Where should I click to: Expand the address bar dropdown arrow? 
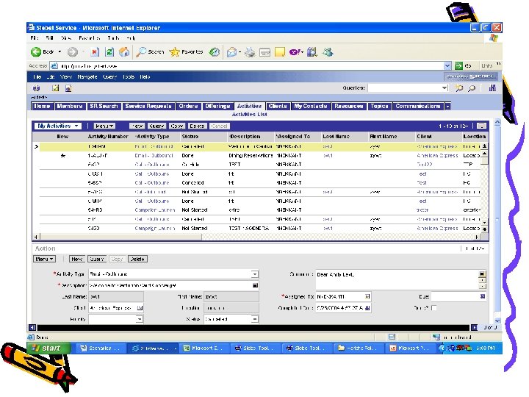tap(447, 65)
